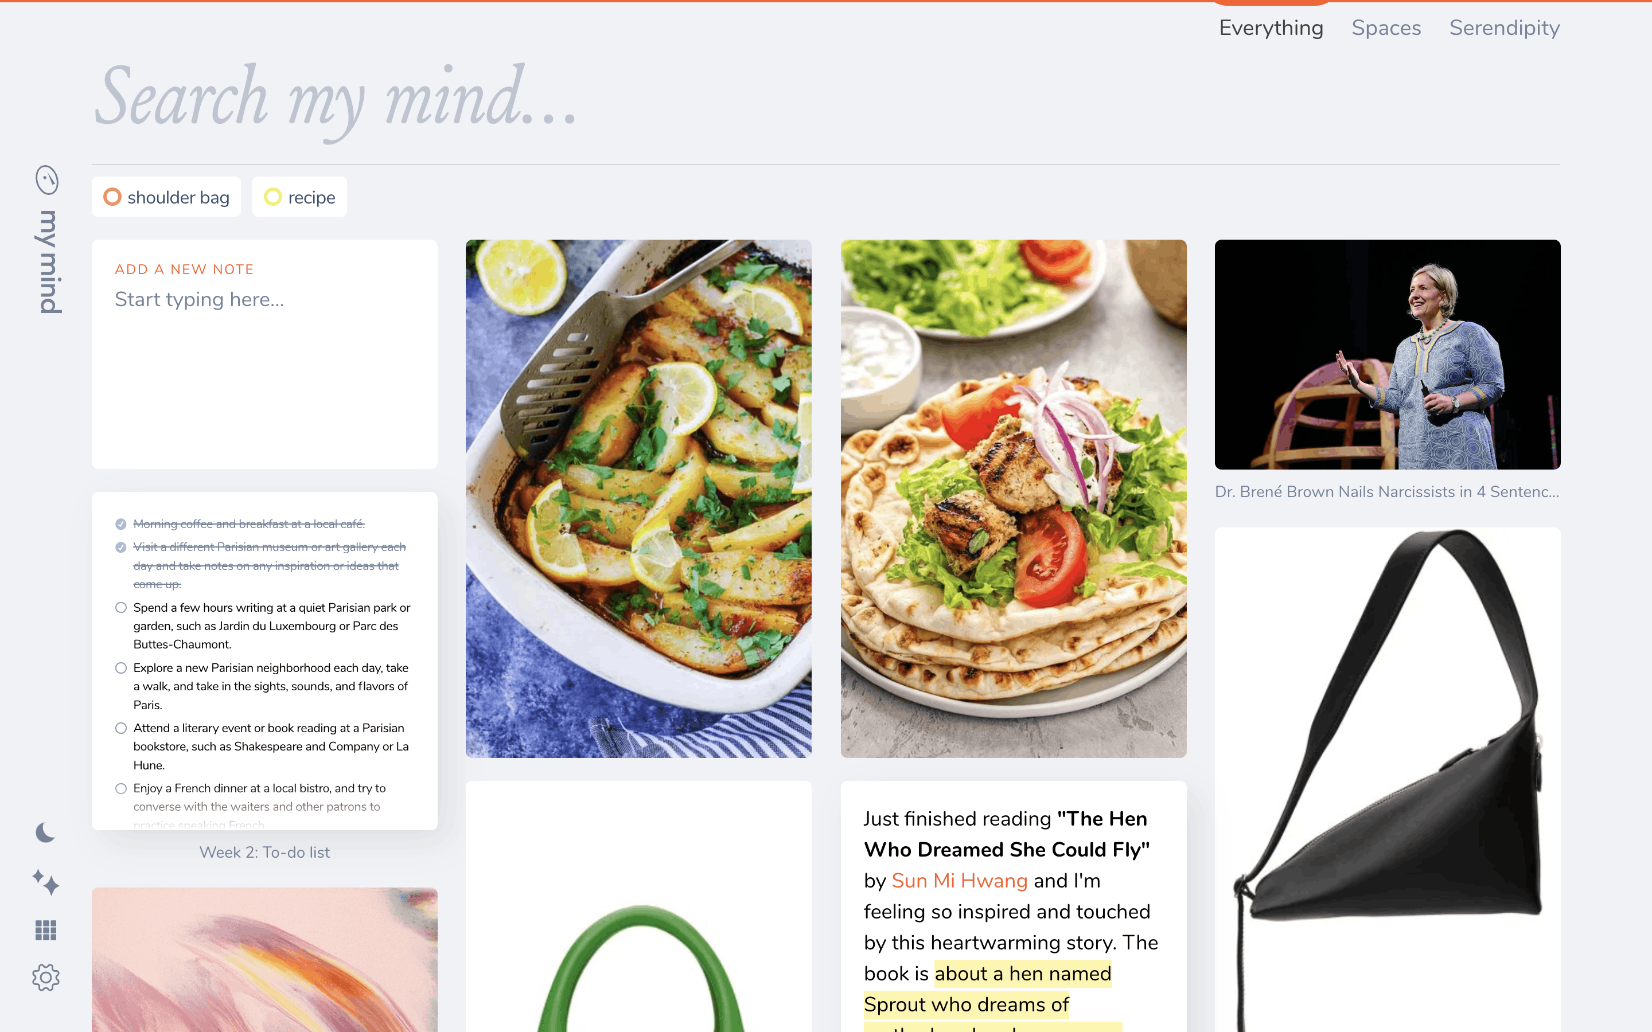Check the literary event at bookstore task
Viewport: 1652px width, 1032px height.
[x=121, y=728]
